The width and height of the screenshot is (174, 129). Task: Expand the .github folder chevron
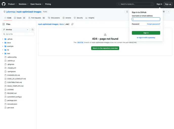tap(3, 39)
